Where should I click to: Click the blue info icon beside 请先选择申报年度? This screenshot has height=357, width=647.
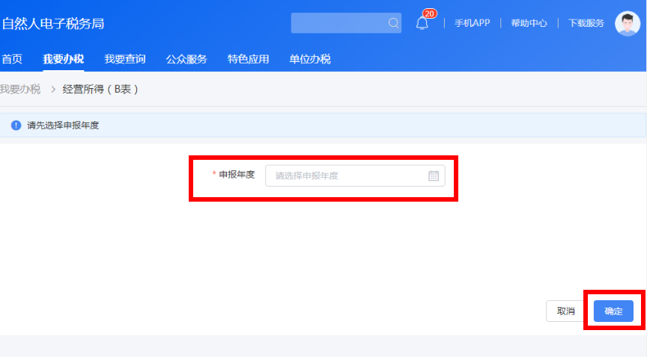(x=16, y=125)
